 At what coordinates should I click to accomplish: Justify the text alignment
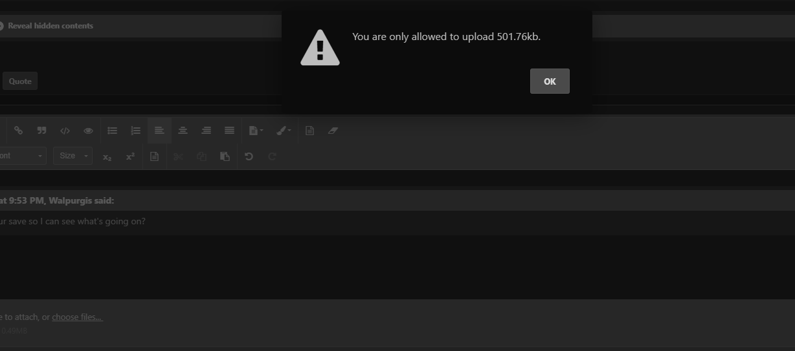point(229,131)
